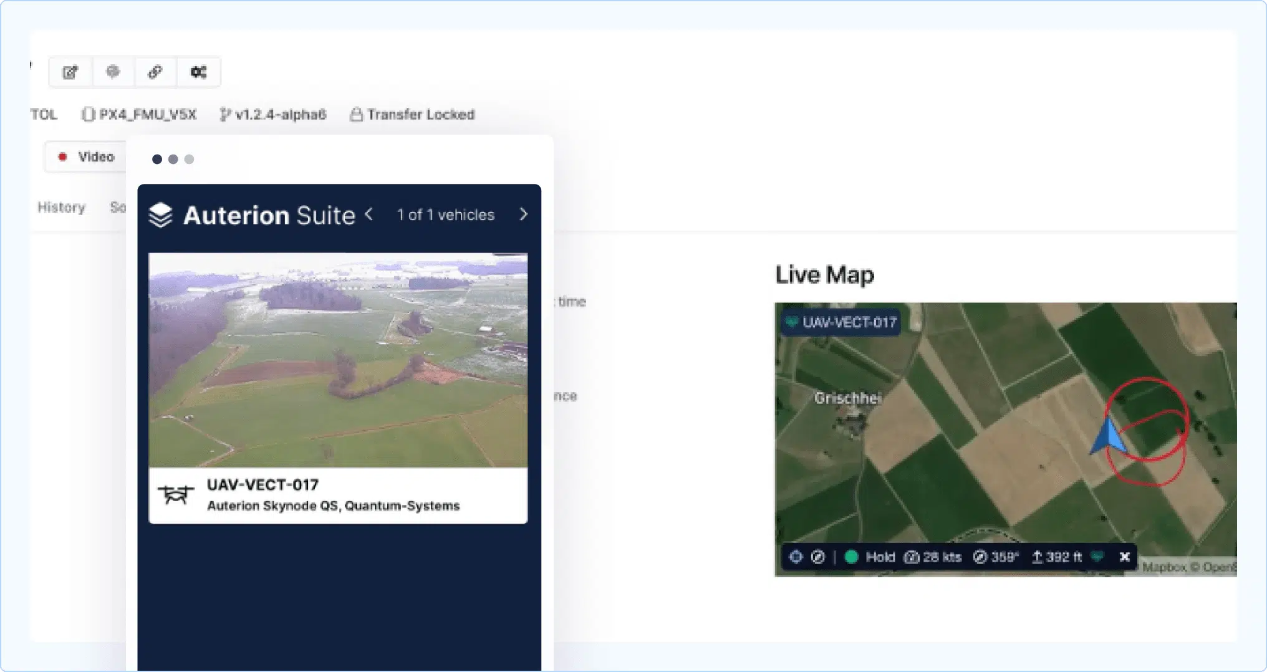Click the heart icon in UAV-VECT-017 map label
Image resolution: width=1267 pixels, height=672 pixels.
coord(791,322)
